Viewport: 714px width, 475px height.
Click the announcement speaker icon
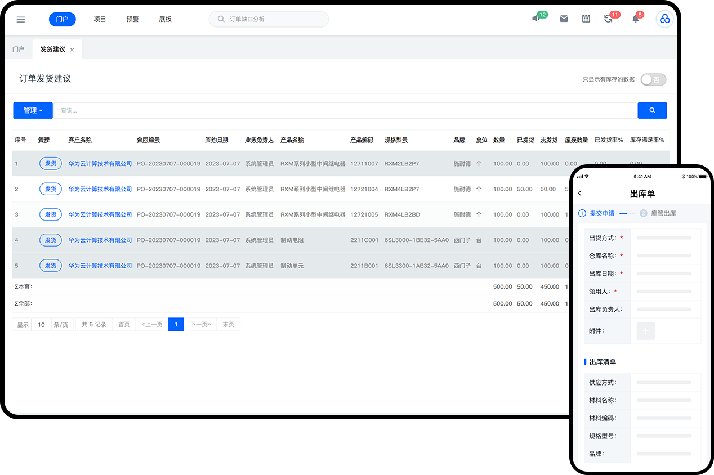click(x=535, y=19)
